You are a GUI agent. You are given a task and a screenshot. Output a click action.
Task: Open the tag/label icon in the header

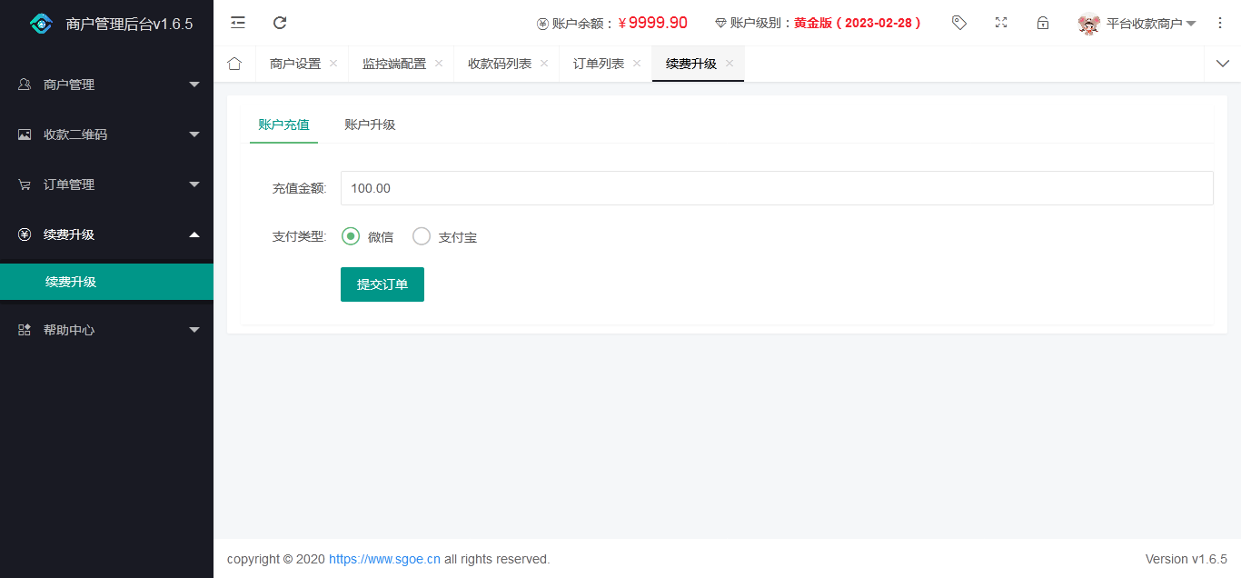958,23
